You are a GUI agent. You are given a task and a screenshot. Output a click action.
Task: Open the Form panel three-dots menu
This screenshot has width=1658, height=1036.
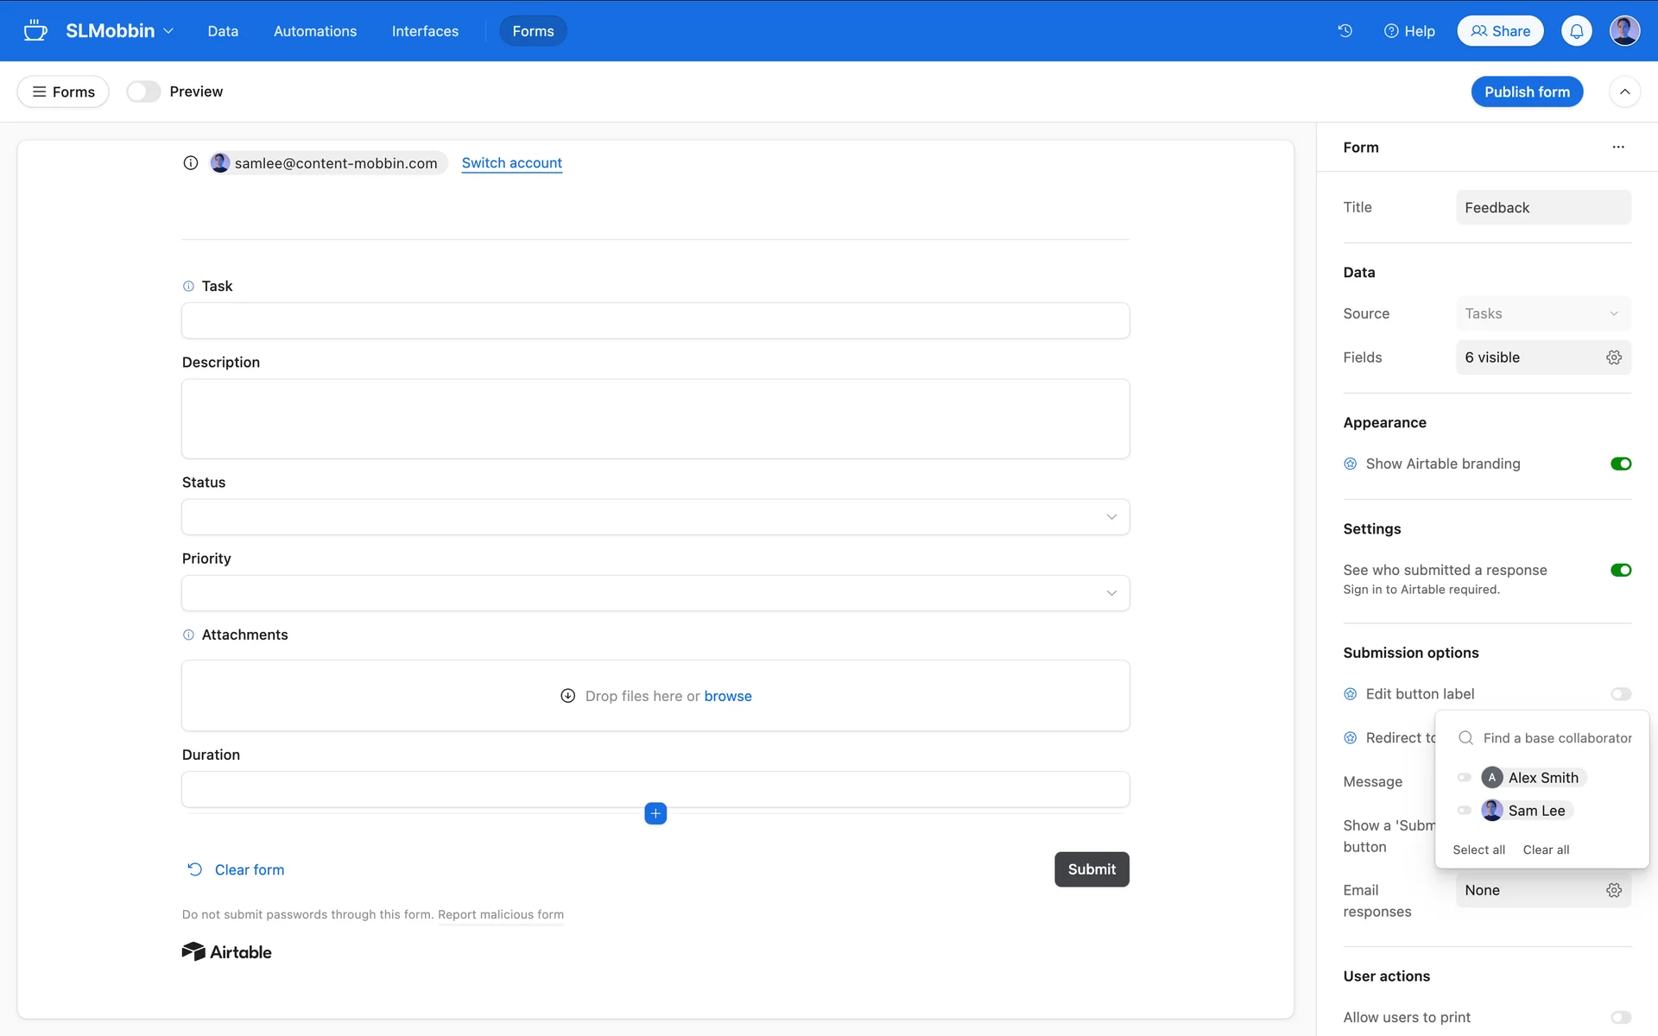(1617, 148)
